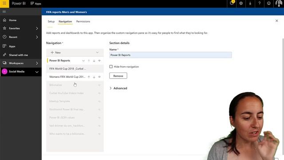Show the hidden Northwind Power BI final report item
Viewport: 284px width, 160px height.
click(99, 110)
